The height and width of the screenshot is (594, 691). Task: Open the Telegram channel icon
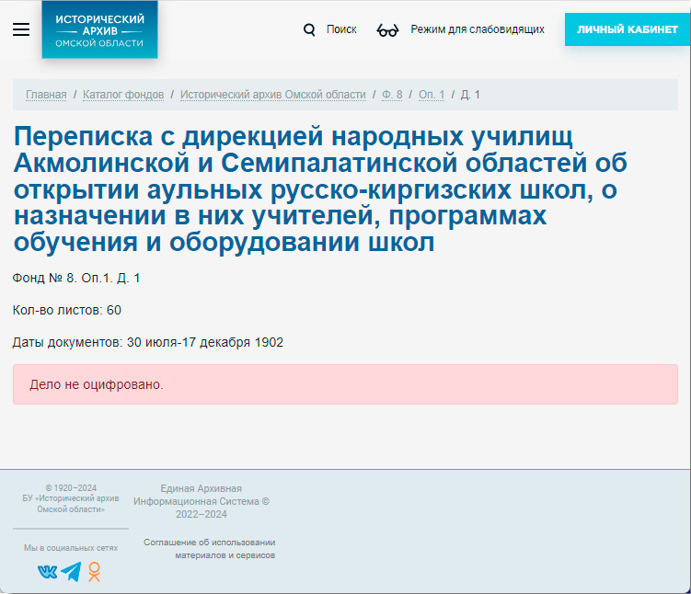pyautogui.click(x=71, y=572)
